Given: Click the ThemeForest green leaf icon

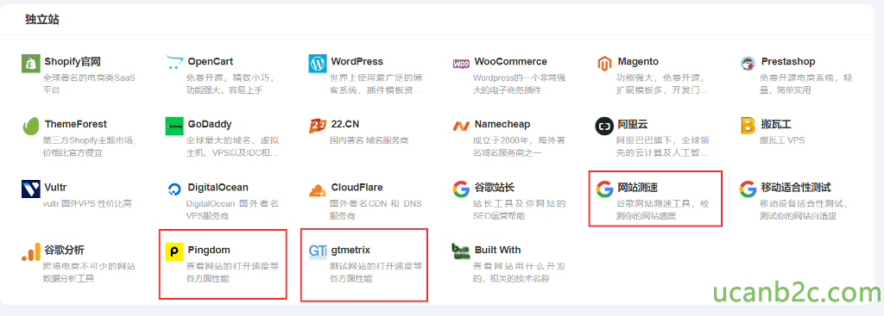Looking at the screenshot, I should click(30, 127).
